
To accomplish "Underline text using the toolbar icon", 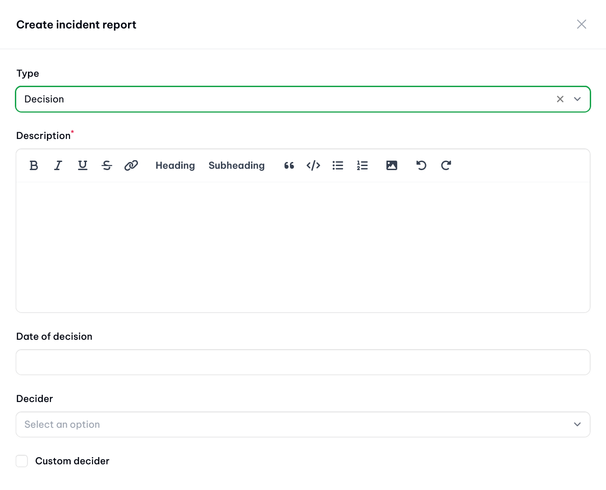I will click(83, 166).
